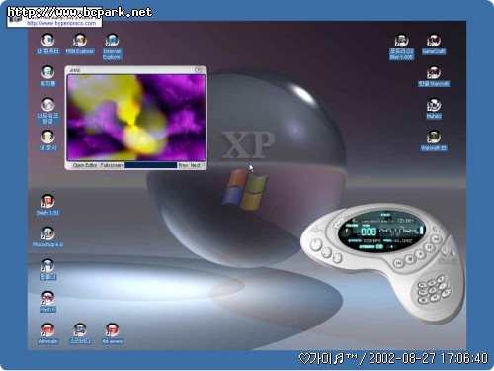
Task: Go to previous AVS preset with Prev
Action: (183, 165)
